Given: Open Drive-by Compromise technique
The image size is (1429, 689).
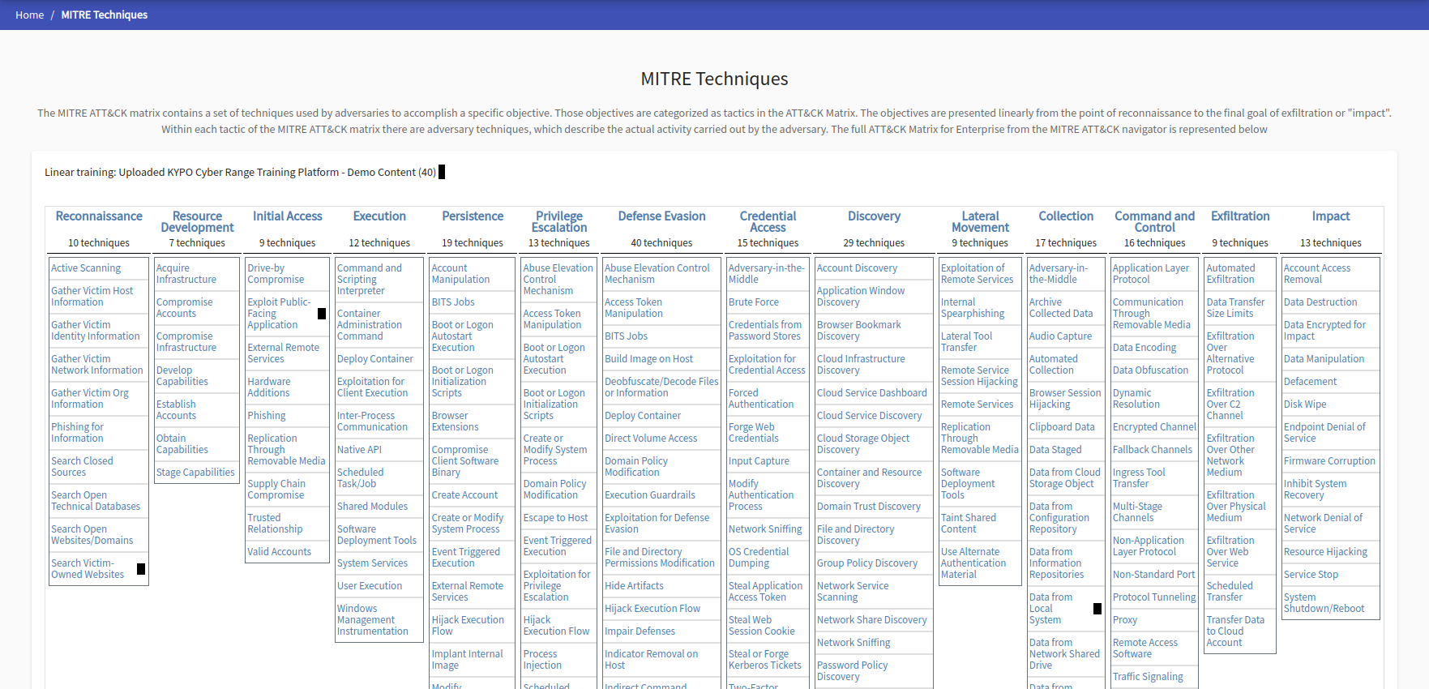Looking at the screenshot, I should pos(276,274).
